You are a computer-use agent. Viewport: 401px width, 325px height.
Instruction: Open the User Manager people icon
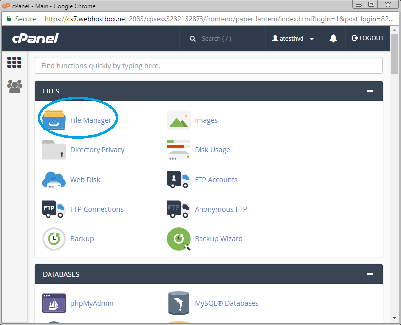pyautogui.click(x=14, y=87)
